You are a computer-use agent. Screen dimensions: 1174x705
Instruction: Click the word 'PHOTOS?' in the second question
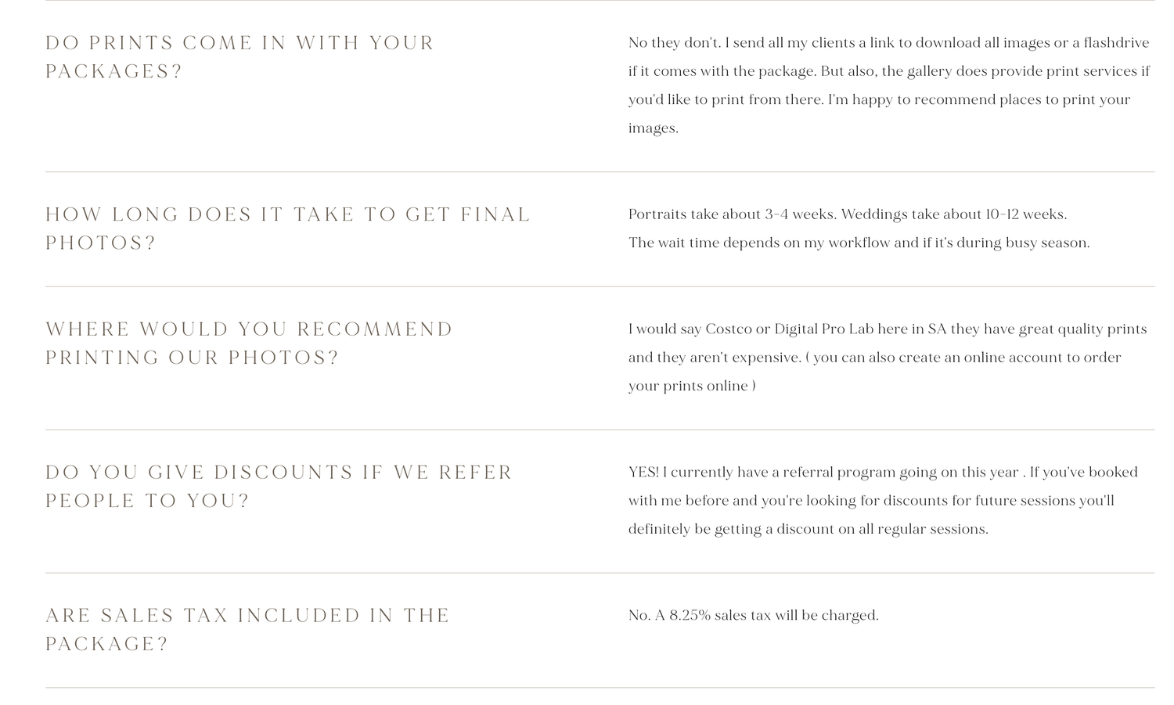101,243
